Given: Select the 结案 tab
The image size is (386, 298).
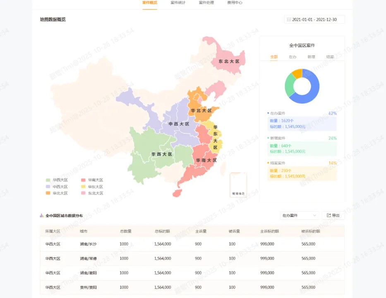Looking at the screenshot, I should [330, 57].
